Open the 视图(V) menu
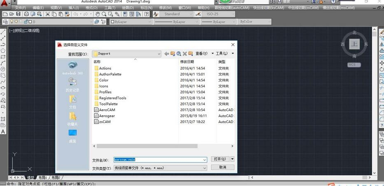The image size is (384, 193). 56,8
